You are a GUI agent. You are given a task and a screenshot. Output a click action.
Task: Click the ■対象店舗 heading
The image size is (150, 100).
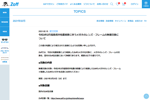pos(44,85)
